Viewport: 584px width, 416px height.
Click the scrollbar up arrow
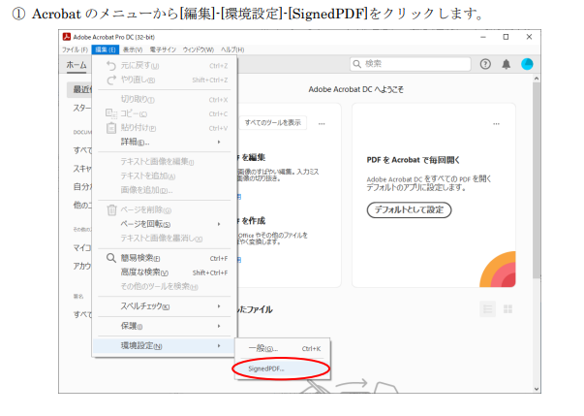[536, 79]
